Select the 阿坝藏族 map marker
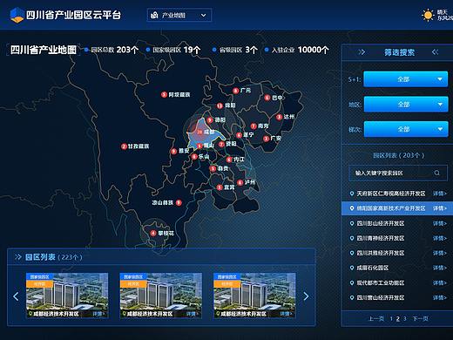 click(x=164, y=95)
